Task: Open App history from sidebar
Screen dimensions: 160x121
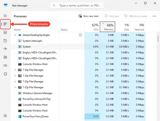Action: tap(5, 41)
